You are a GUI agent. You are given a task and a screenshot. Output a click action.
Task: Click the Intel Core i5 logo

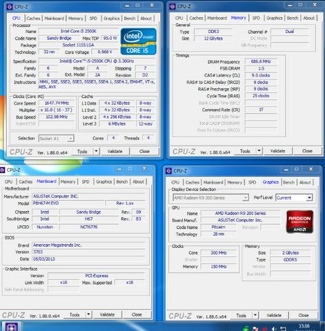[x=138, y=41]
